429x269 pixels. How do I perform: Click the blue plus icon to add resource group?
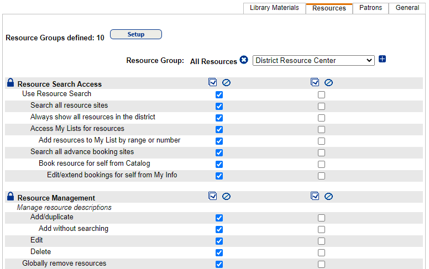coord(382,59)
